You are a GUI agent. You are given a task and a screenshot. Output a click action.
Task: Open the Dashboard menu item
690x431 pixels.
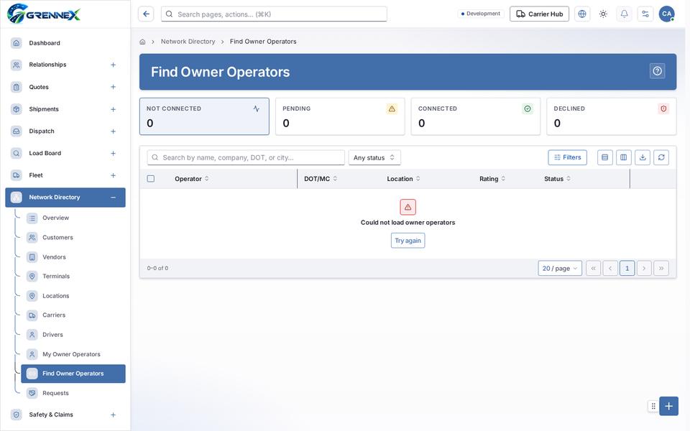[65, 42]
